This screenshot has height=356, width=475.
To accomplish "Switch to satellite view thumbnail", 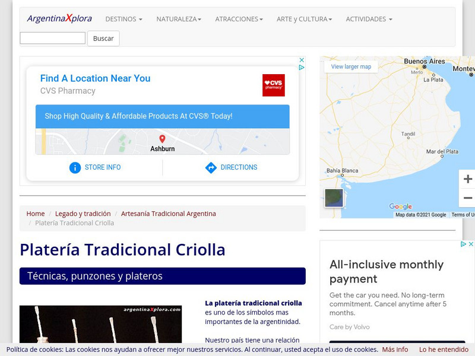I will click(334, 198).
